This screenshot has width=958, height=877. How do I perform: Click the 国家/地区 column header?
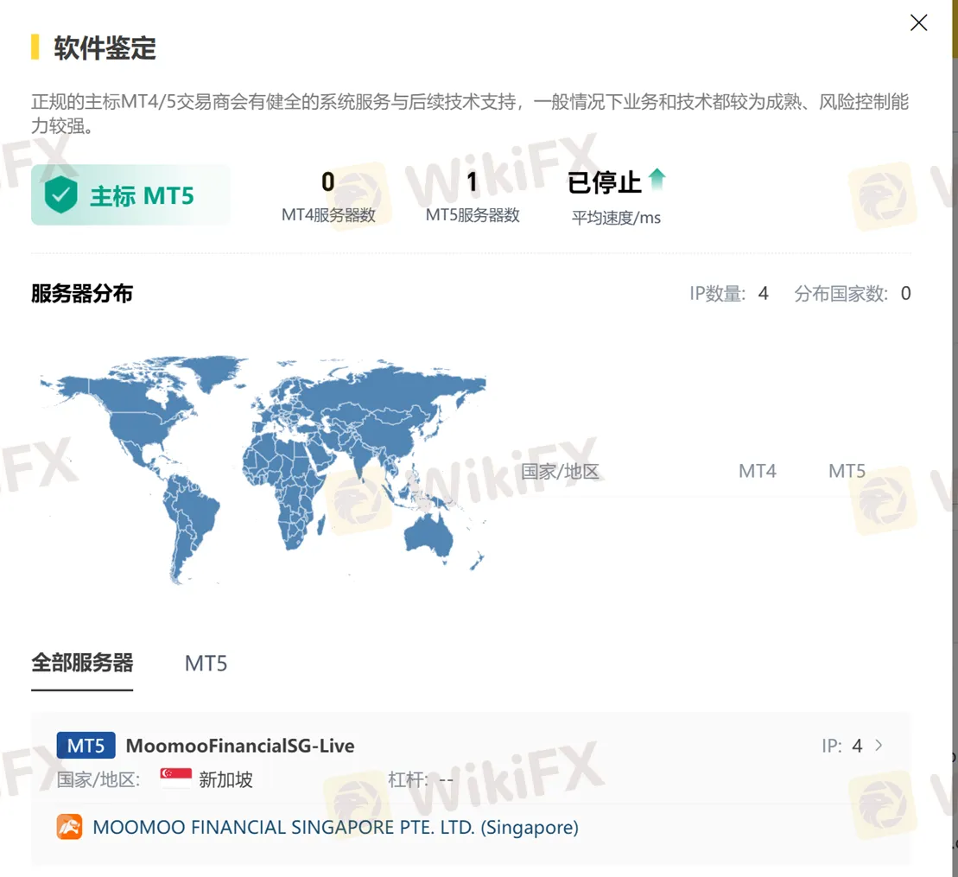pos(560,472)
